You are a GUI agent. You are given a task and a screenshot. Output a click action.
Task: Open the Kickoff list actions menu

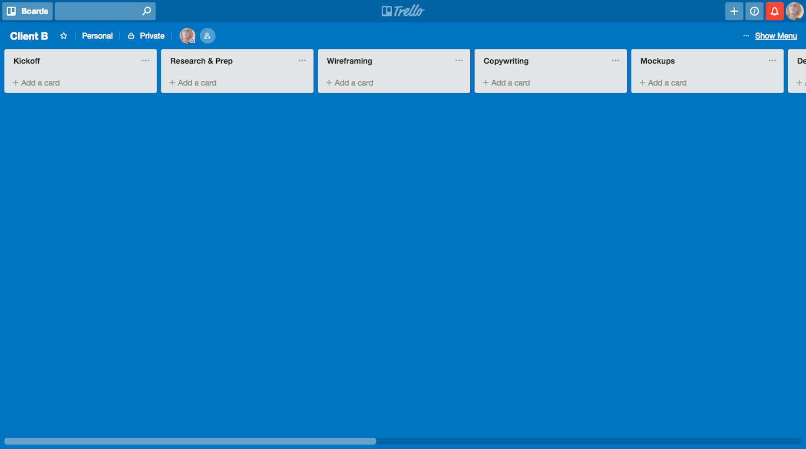pyautogui.click(x=145, y=61)
